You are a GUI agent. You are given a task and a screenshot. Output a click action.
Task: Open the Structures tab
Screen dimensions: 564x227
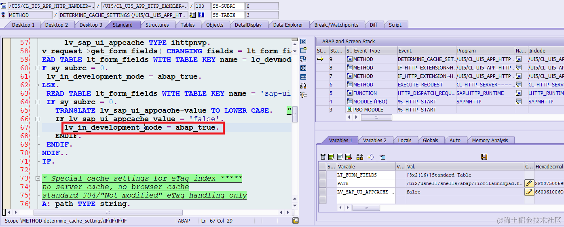click(x=157, y=25)
